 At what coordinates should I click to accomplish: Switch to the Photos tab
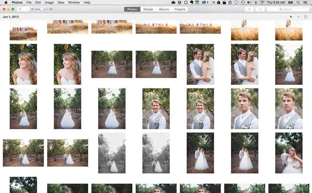[132, 9]
